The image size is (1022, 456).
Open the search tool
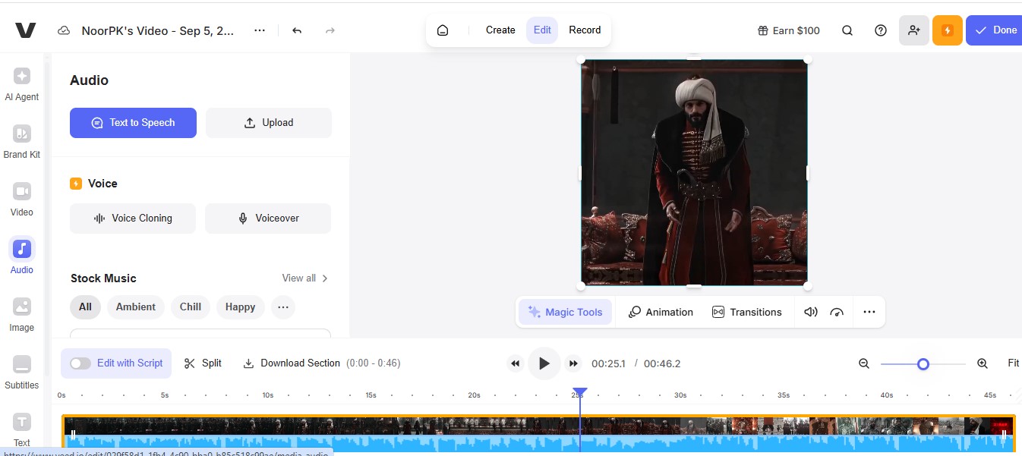tap(847, 30)
